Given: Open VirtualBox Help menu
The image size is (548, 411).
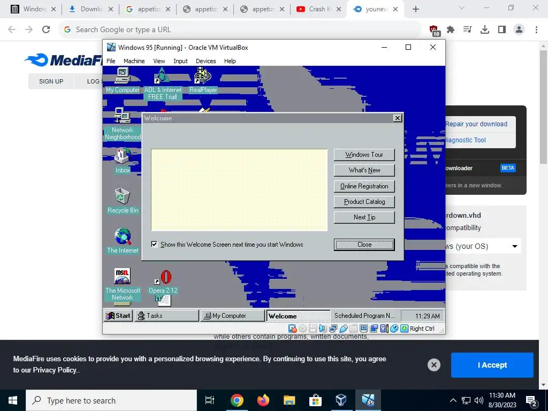Looking at the screenshot, I should click(230, 61).
